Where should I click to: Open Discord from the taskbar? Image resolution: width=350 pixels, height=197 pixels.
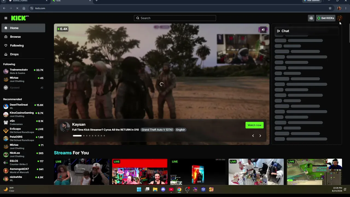tap(163, 189)
